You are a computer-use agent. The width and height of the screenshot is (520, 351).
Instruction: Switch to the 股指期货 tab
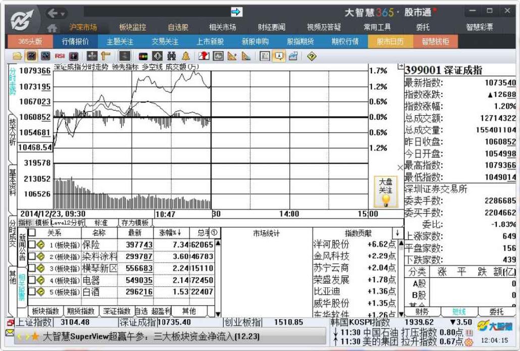click(x=300, y=41)
